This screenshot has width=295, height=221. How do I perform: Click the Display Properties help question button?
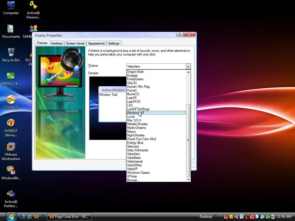[x=180, y=34]
